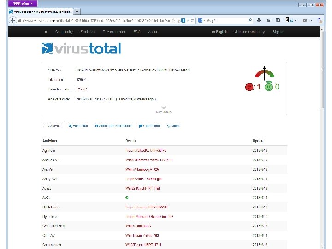Click the Sign in link
This screenshot has height=249, width=332.
coord(278,32)
